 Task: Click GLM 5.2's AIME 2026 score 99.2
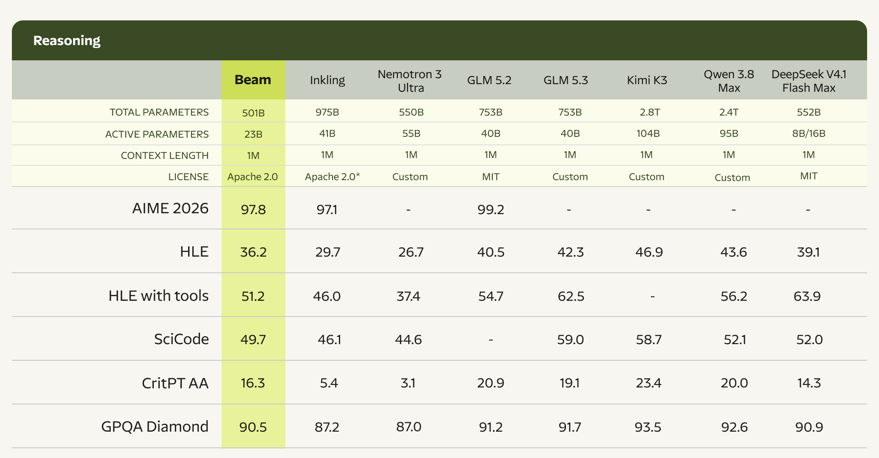pos(491,209)
